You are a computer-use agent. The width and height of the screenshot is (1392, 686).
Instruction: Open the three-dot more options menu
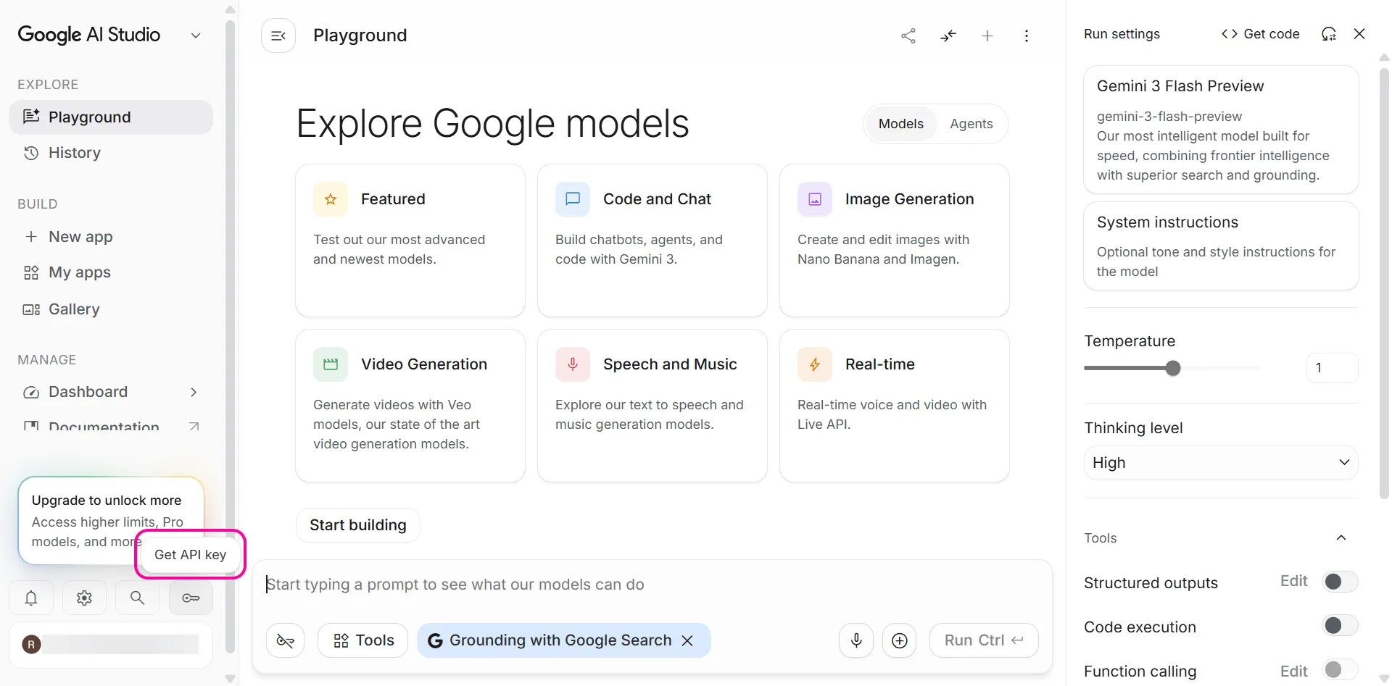point(1027,35)
